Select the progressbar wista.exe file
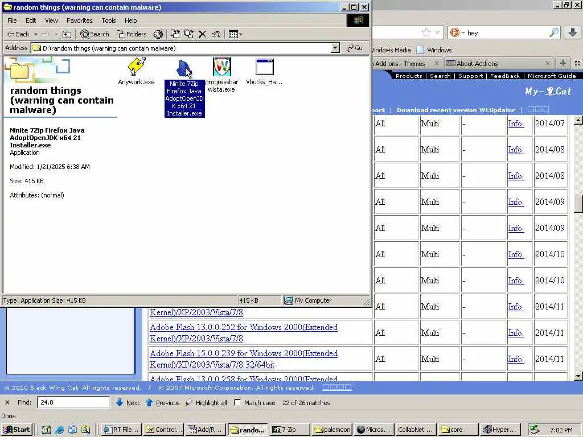This screenshot has height=437, width=583. [x=221, y=75]
